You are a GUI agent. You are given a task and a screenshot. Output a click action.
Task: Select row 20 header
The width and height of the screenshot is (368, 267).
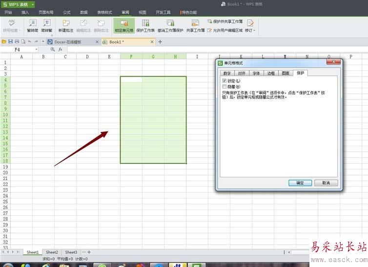point(5,173)
